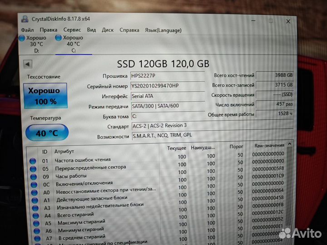Click the rotation speed value ---- (SSD)
Viewport: 327px width, 245px height.
pyautogui.click(x=274, y=94)
